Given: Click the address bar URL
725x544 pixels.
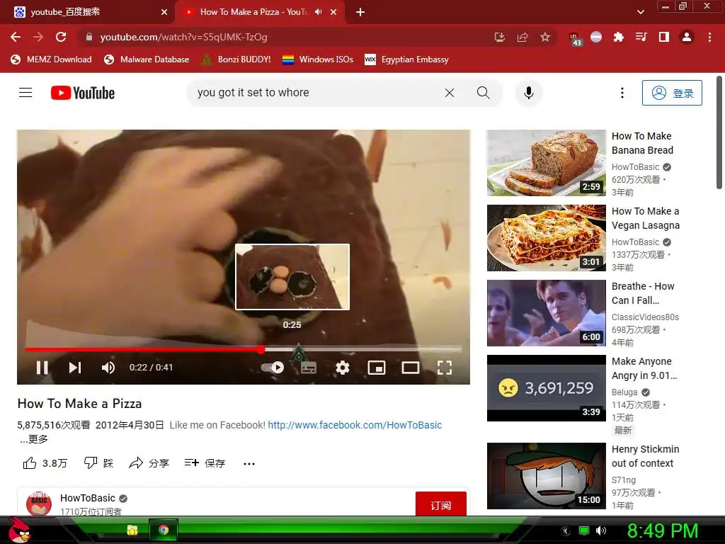Looking at the screenshot, I should pos(183,37).
